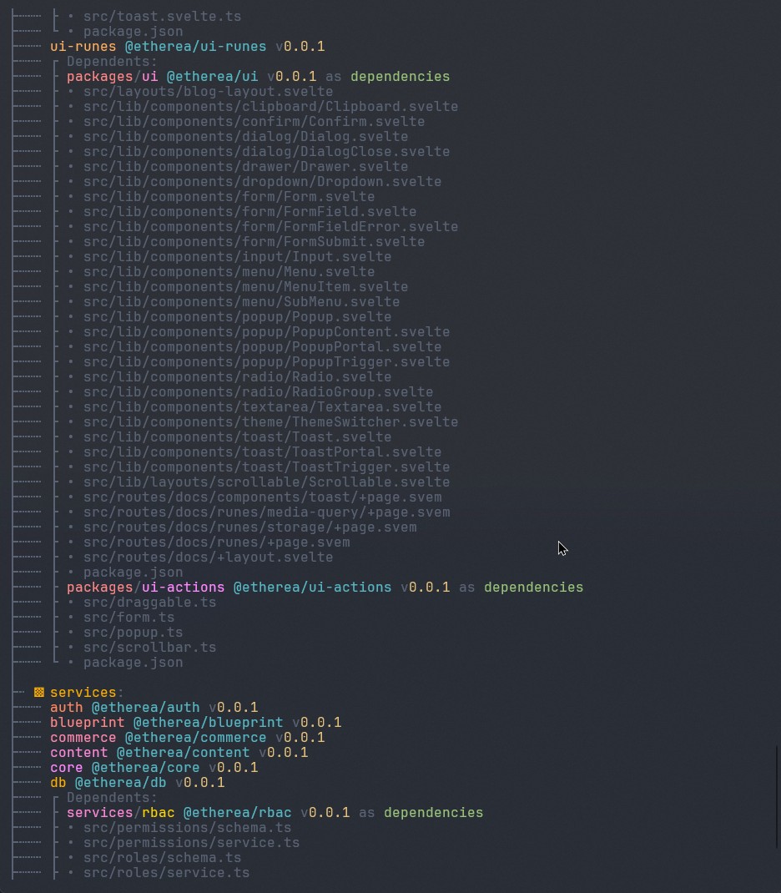Screen dimensions: 781x893
Task: Click src/layouts/blog-layout.svelte entry
Action: (x=209, y=92)
